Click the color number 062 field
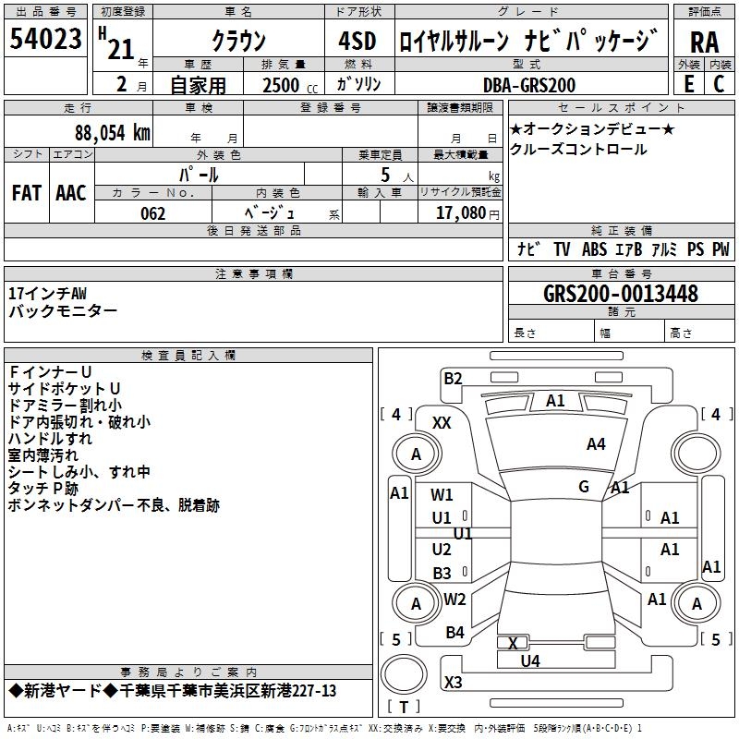Image resolution: width=739 pixels, height=739 pixels. click(x=153, y=214)
